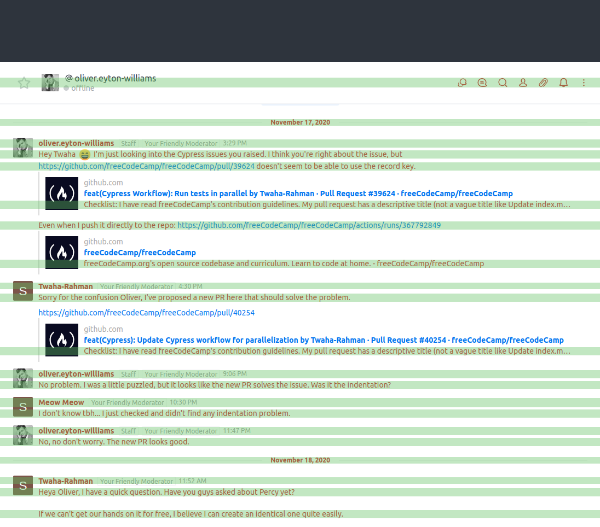600x527 pixels.
Task: Click Staff tag on 9:06 PM message
Action: click(129, 374)
